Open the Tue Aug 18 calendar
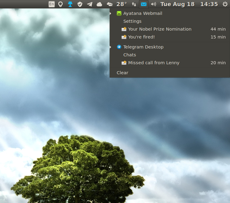The height and width of the screenshot is (203, 230). (x=177, y=4)
